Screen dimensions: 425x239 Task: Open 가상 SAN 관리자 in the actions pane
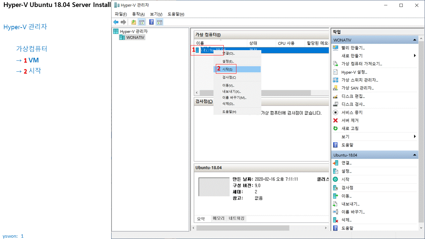click(358, 88)
